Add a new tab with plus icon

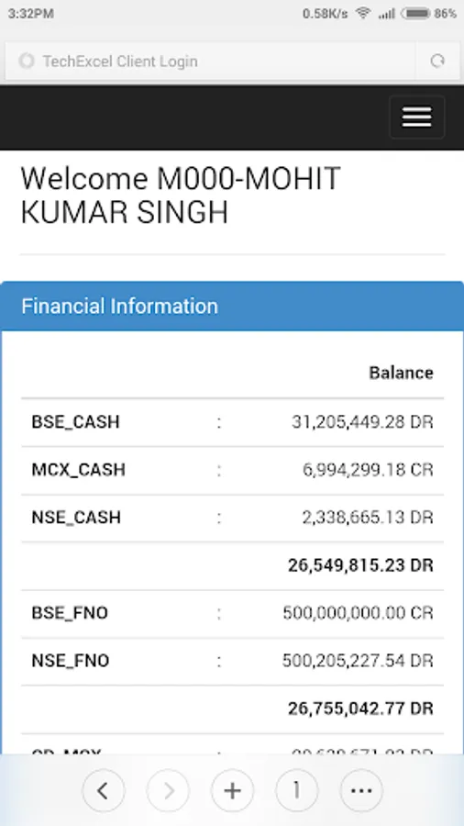[232, 790]
